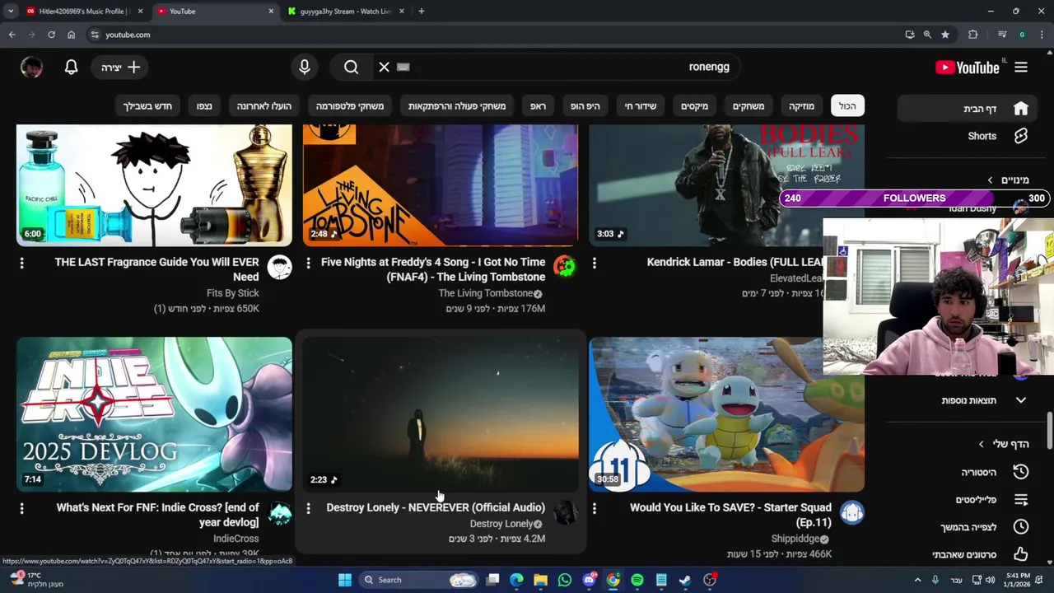The width and height of the screenshot is (1054, 593).
Task: Open the on-screen keyboard icon in search
Action: 403,68
